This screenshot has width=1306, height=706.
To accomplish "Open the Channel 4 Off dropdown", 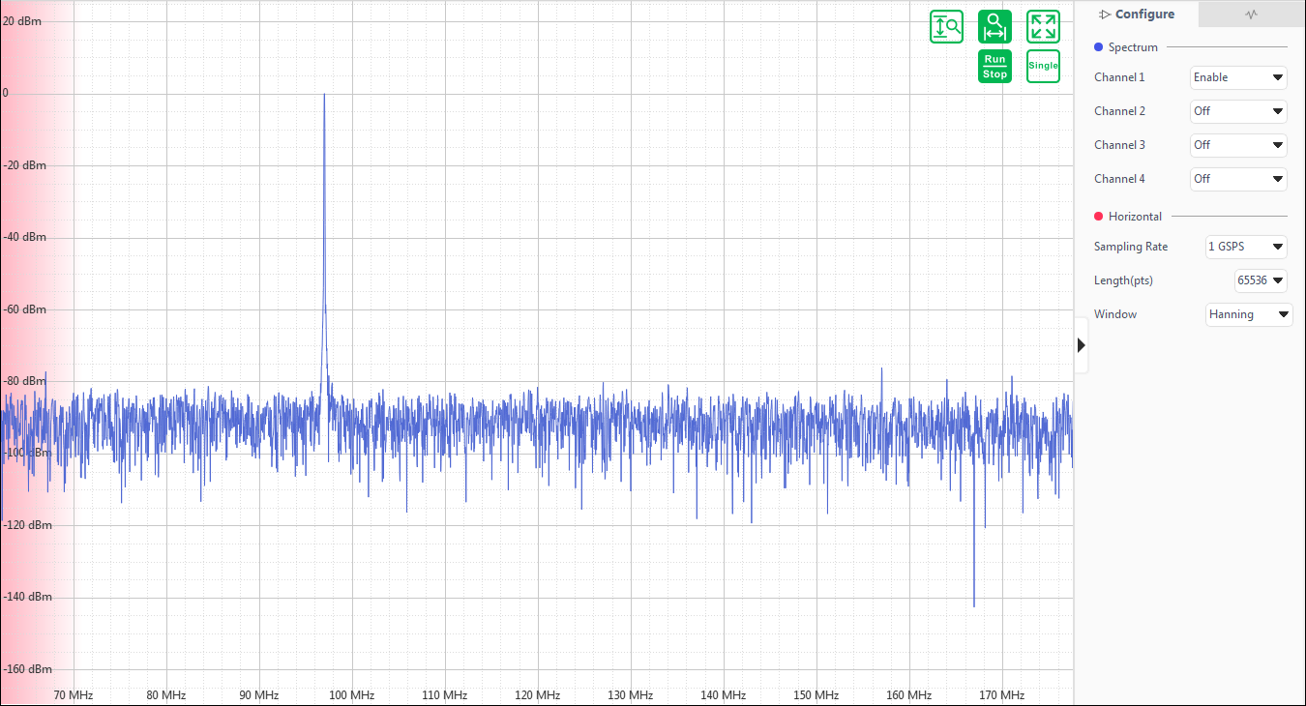I will coord(1237,179).
